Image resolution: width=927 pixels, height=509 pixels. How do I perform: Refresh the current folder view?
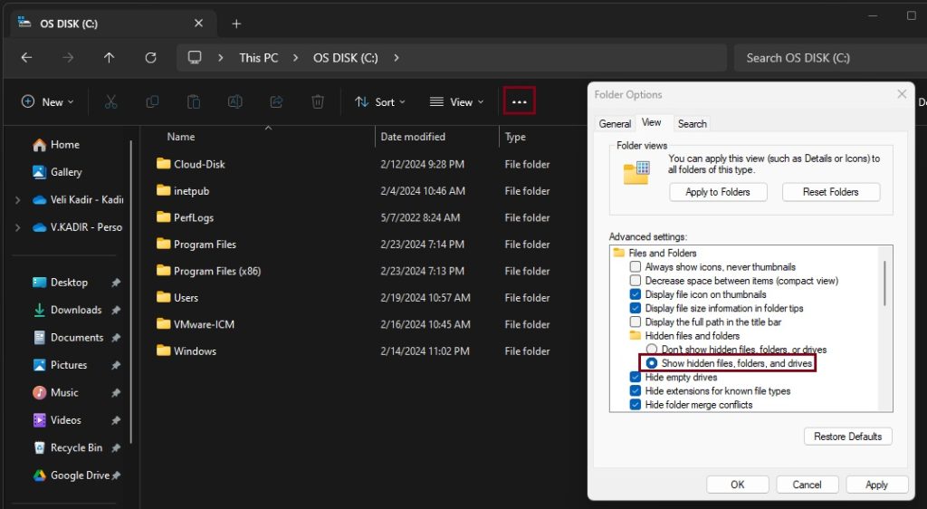pos(151,57)
